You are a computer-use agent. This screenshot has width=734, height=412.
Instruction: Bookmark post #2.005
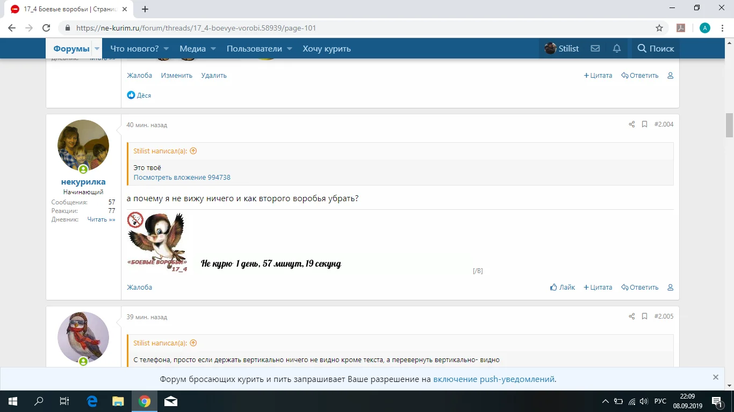644,317
